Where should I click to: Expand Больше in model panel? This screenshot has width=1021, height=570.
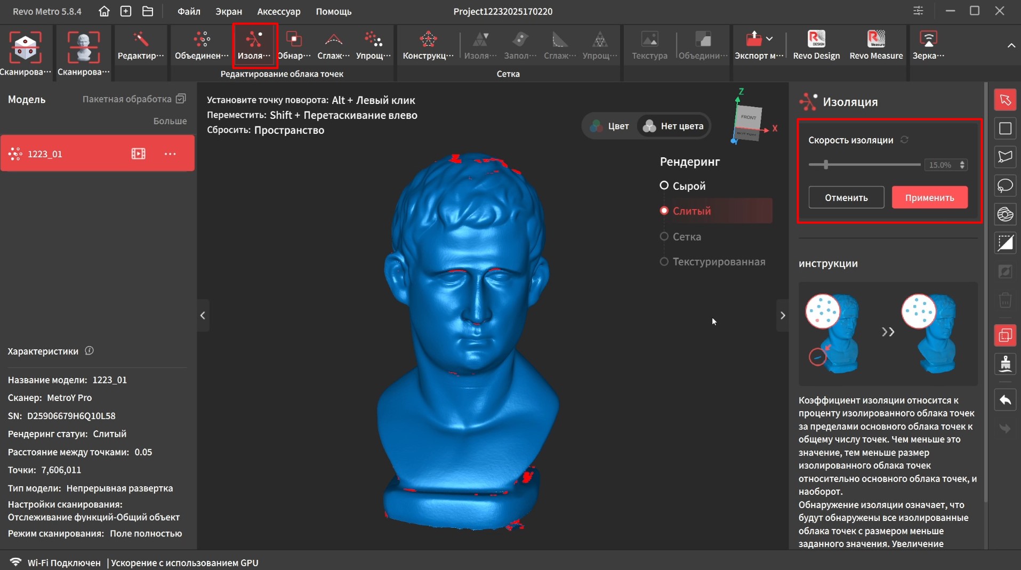click(170, 121)
